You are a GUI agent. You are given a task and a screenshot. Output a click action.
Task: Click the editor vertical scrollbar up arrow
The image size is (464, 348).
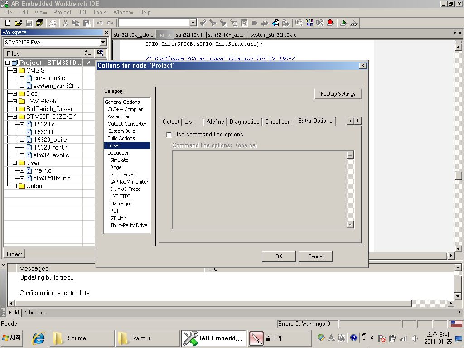coord(459,47)
